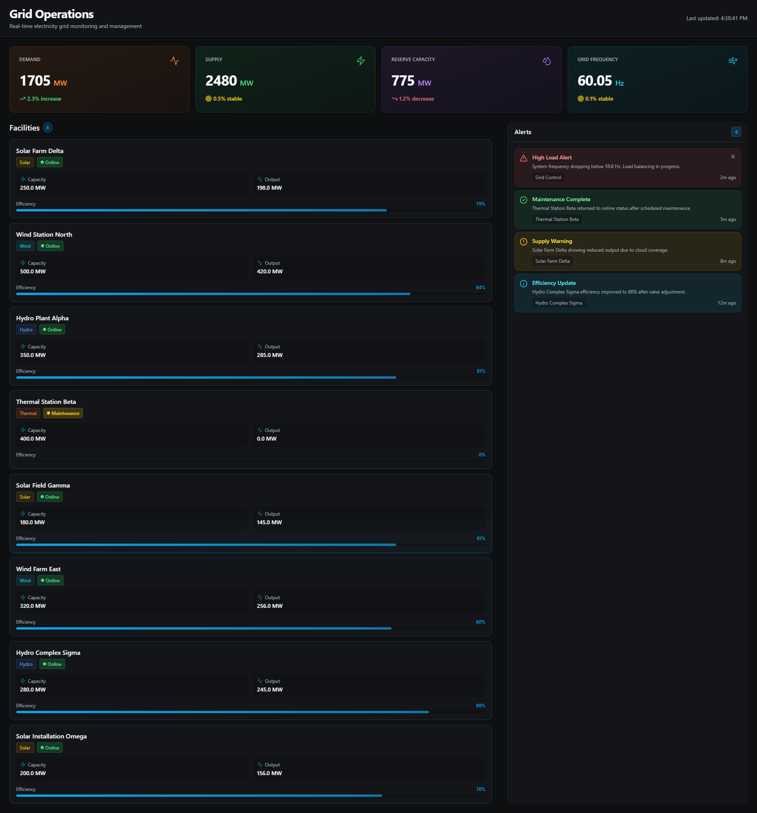Click the demand activity pulse icon
This screenshot has height=813, width=757.
pos(175,61)
